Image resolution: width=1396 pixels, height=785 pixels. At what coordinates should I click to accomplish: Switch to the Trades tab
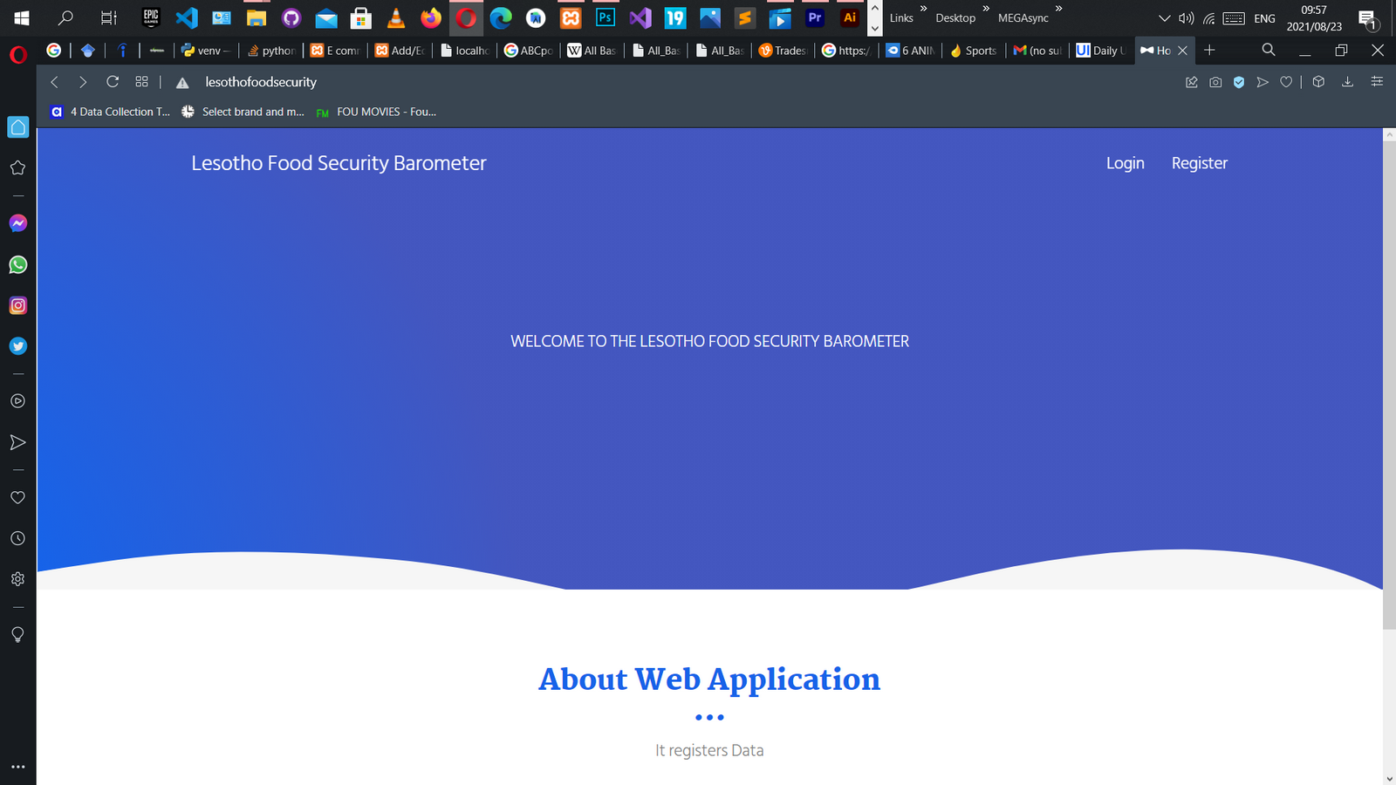[x=784, y=51]
